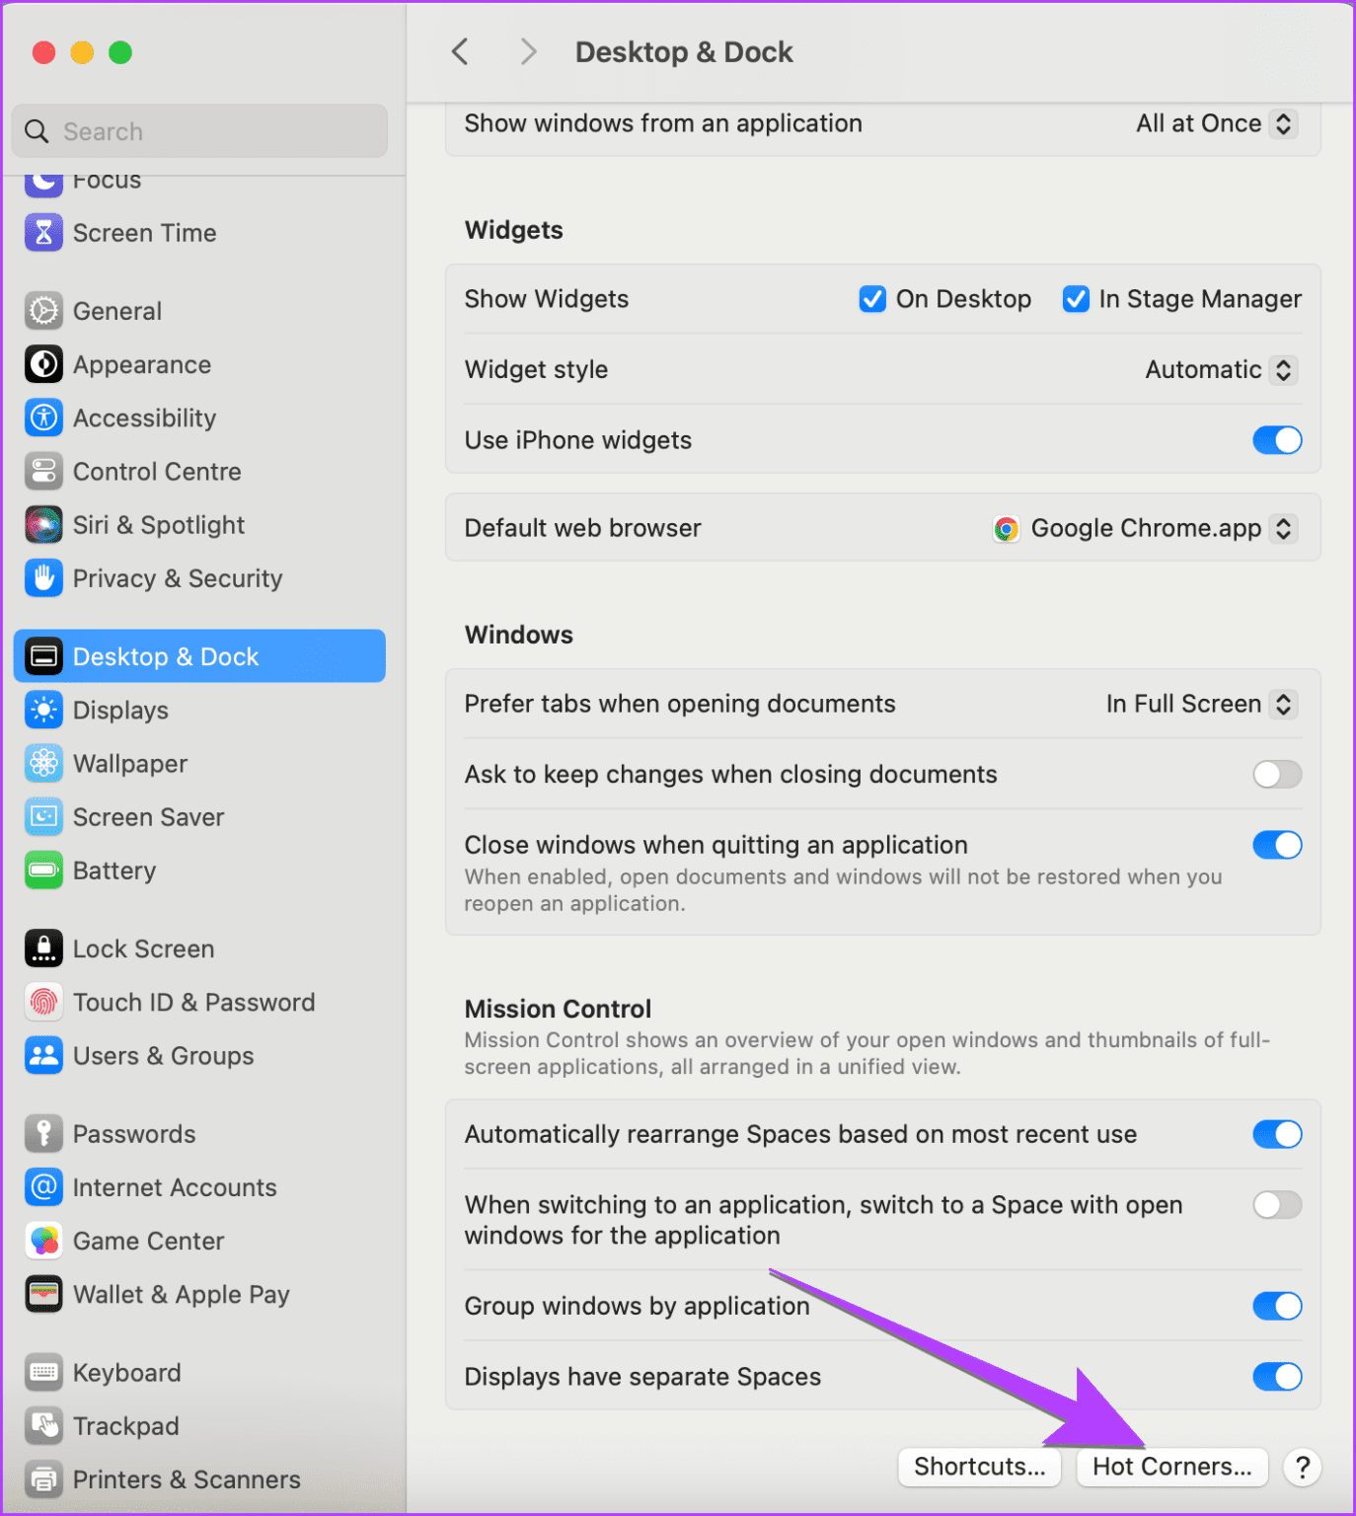Click the Shortcuts button
Image resolution: width=1356 pixels, height=1516 pixels.
pyautogui.click(x=978, y=1467)
